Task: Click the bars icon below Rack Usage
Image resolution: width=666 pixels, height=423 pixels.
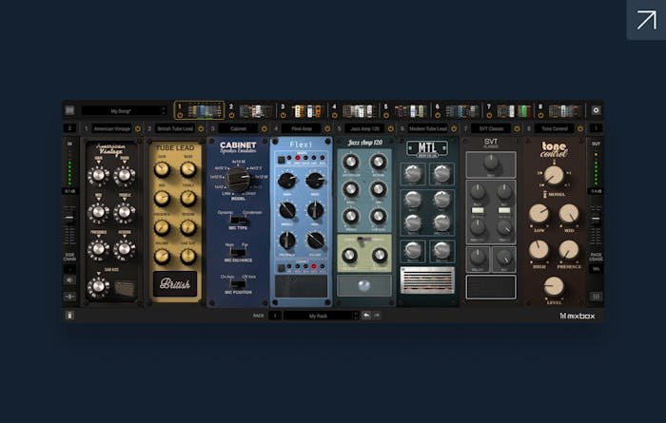Action: (596, 297)
